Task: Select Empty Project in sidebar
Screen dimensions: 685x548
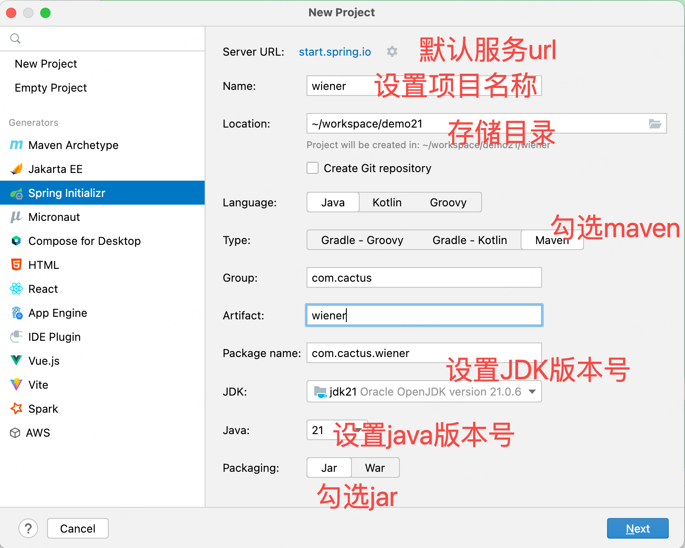Action: [103, 88]
